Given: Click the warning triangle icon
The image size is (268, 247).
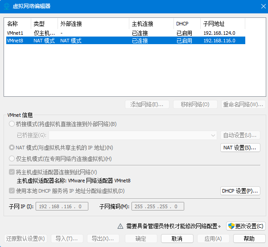Looking at the screenshot, I should (x=120, y=226).
